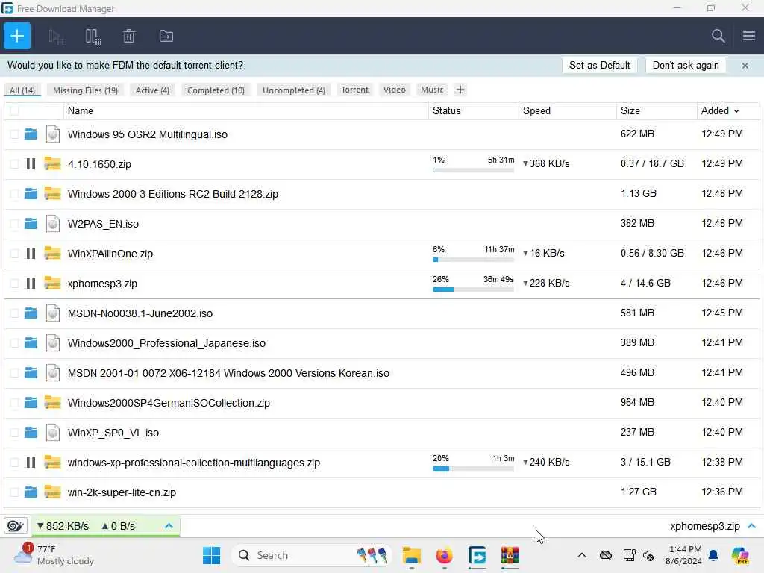Viewport: 764px width, 573px height.
Task: Add a new filter tag with plus
Action: click(x=460, y=90)
